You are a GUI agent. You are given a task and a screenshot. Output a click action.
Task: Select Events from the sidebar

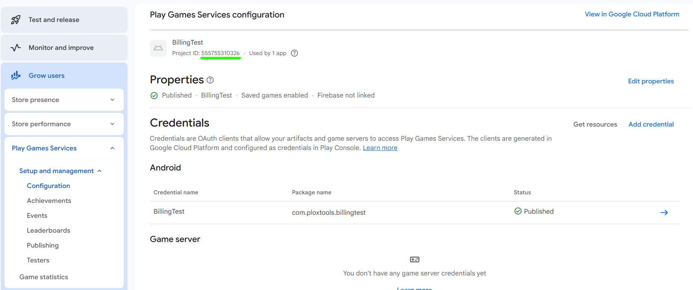point(37,216)
